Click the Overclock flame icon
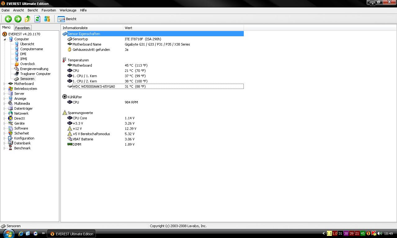The height and width of the screenshot is (238, 397). coord(17,64)
